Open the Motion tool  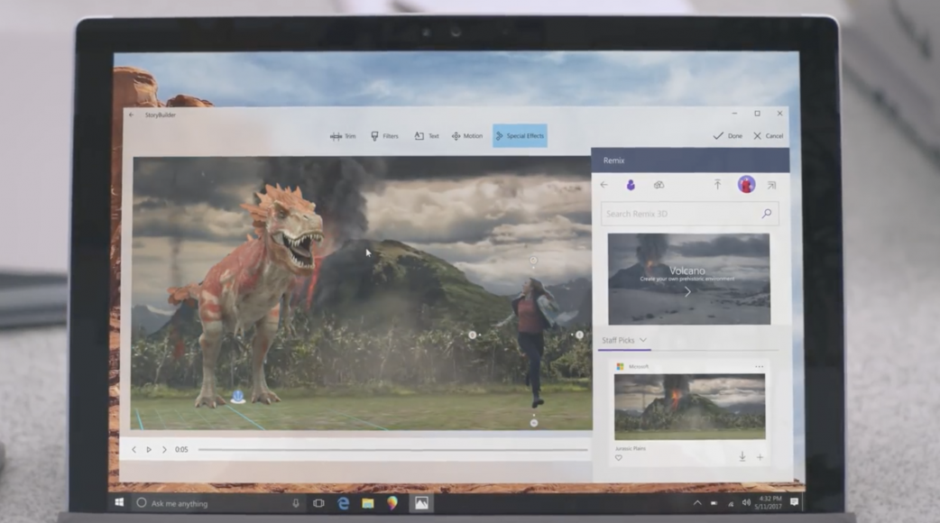pos(467,136)
